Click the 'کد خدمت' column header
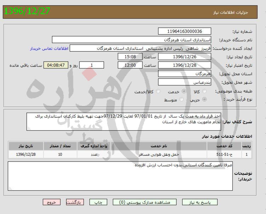This screenshot has height=214, width=266. pyautogui.click(x=224, y=146)
